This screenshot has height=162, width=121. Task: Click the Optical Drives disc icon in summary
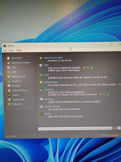(42, 107)
